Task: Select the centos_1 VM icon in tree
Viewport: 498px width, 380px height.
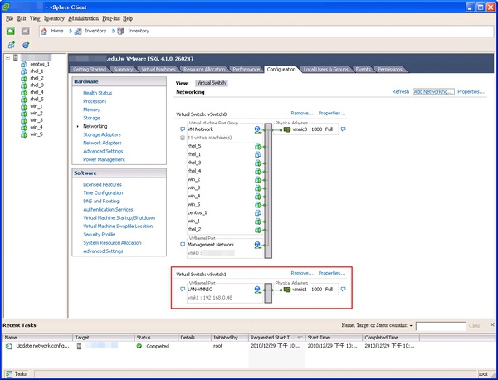Action: [24, 64]
